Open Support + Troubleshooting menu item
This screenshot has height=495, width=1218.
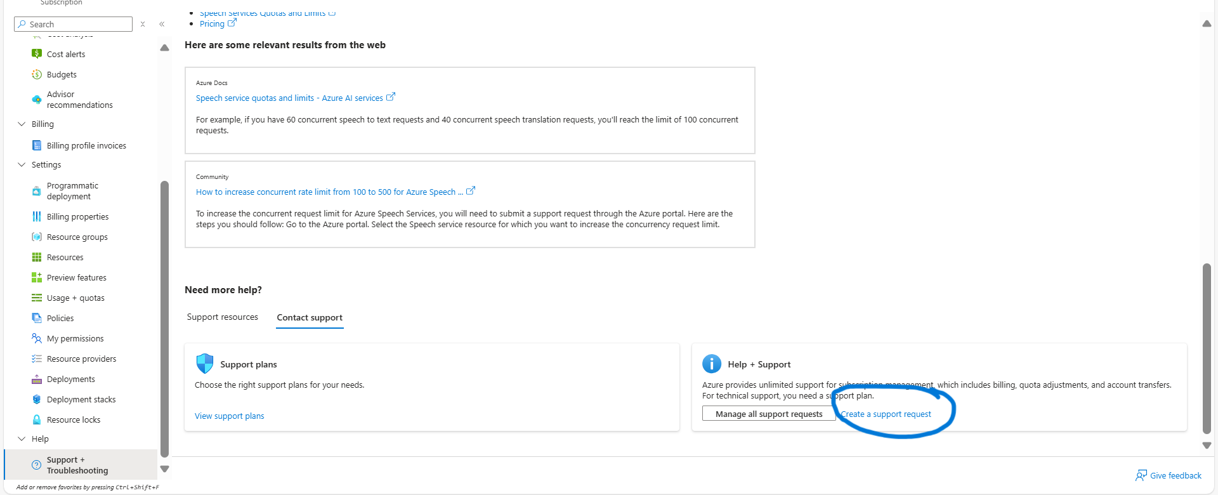pos(81,465)
